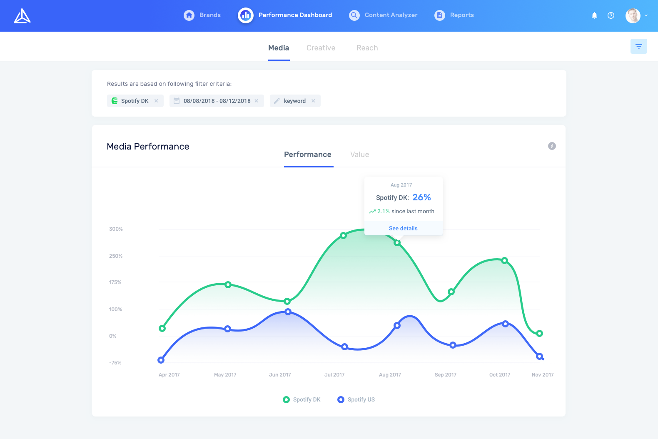Select Spotify DK Nov 2017 data point
Viewport: 658px width, 439px height.
(x=539, y=333)
